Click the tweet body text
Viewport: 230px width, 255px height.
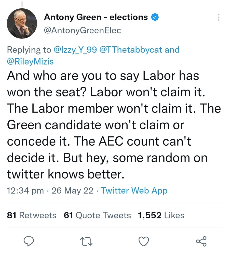(x=112, y=125)
